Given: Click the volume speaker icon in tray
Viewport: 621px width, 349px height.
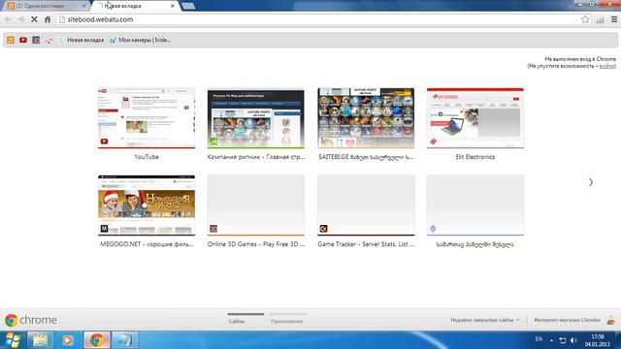Looking at the screenshot, I should tap(573, 340).
